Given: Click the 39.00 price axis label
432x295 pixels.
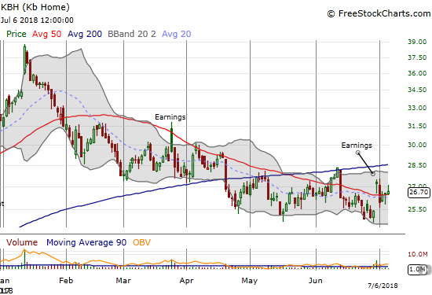Looking at the screenshot, I should click(x=417, y=42).
